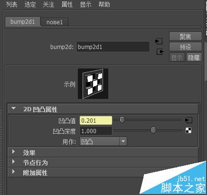Image resolution: width=207 pixels, height=195 pixels.
Task: Click the 隐藏 button
Action: pyautogui.click(x=194, y=58)
